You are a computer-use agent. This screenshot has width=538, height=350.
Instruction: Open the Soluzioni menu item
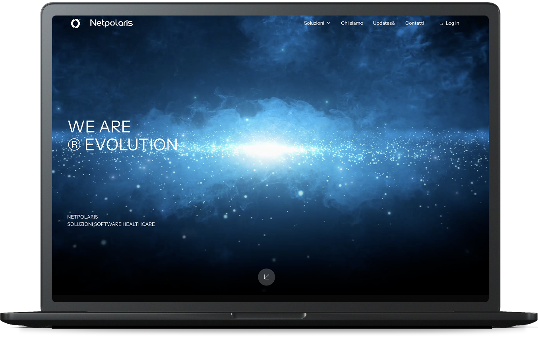314,23
